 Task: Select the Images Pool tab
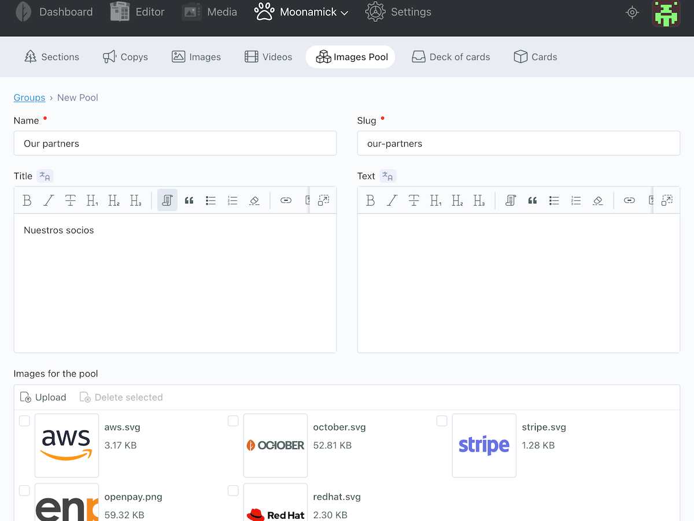click(x=350, y=57)
